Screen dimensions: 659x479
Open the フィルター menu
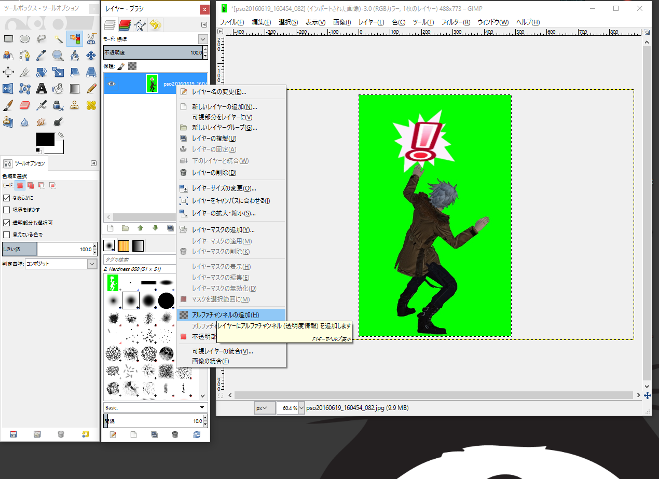(x=456, y=22)
